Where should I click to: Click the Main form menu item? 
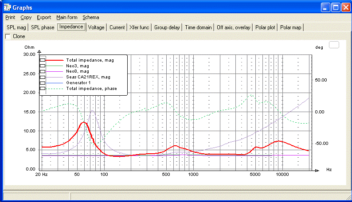(66, 17)
